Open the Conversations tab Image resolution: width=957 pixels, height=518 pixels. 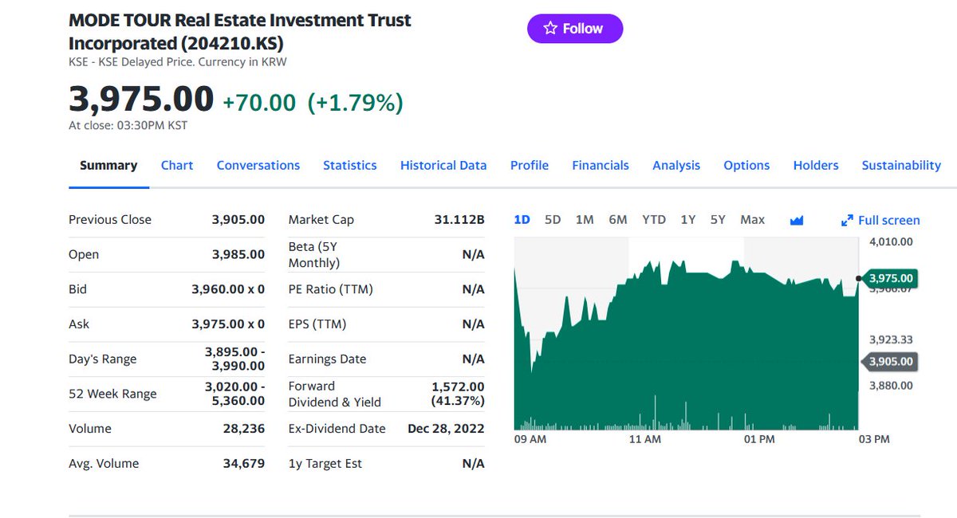click(x=258, y=166)
